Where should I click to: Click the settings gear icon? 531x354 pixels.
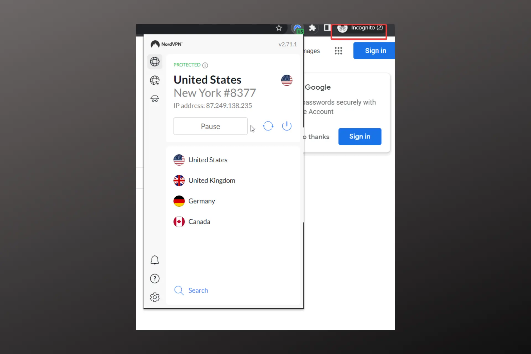(155, 297)
